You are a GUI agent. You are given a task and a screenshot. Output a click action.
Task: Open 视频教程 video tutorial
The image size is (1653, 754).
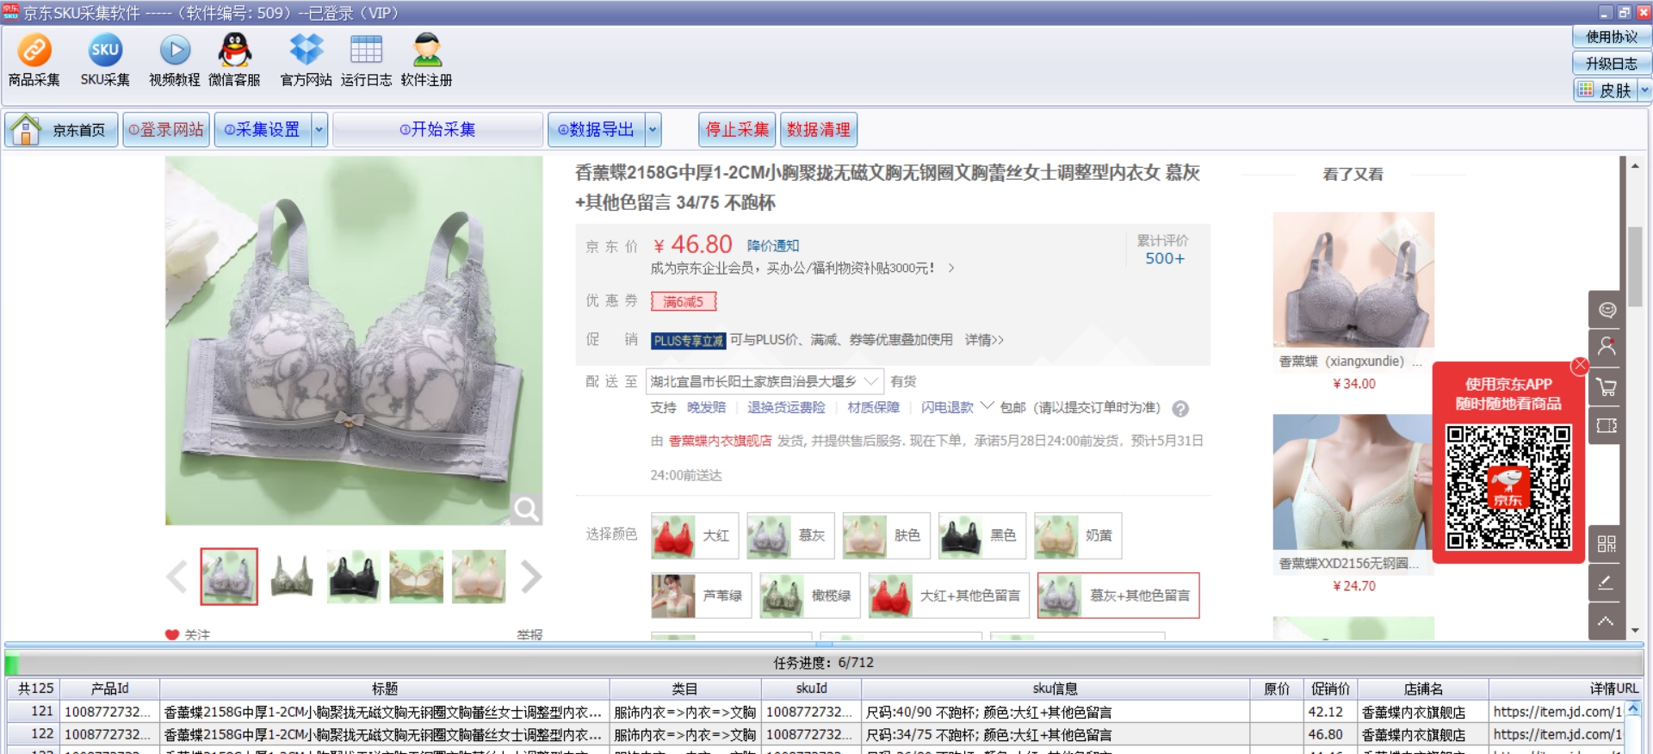coord(175,60)
